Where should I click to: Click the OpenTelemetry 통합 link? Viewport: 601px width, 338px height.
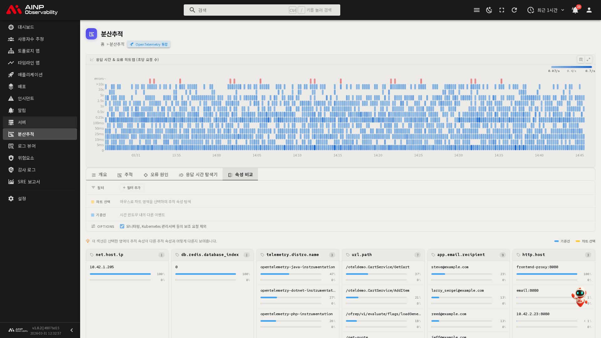point(149,44)
